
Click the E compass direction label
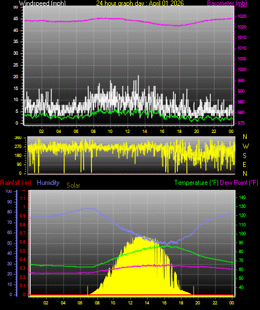coord(244,164)
